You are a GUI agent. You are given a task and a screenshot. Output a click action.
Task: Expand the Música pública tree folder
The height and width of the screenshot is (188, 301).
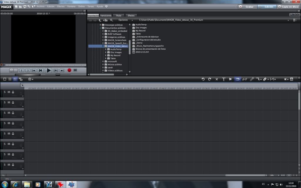pos(103,64)
